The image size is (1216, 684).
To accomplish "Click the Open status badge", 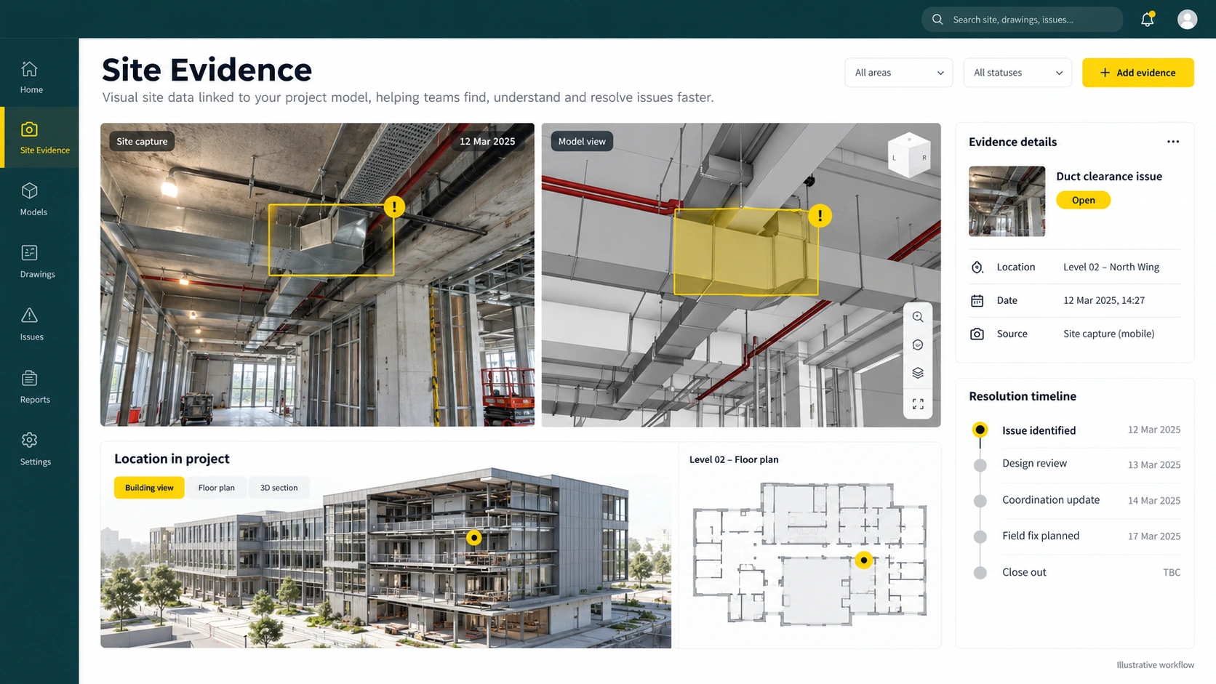I will 1083,200.
